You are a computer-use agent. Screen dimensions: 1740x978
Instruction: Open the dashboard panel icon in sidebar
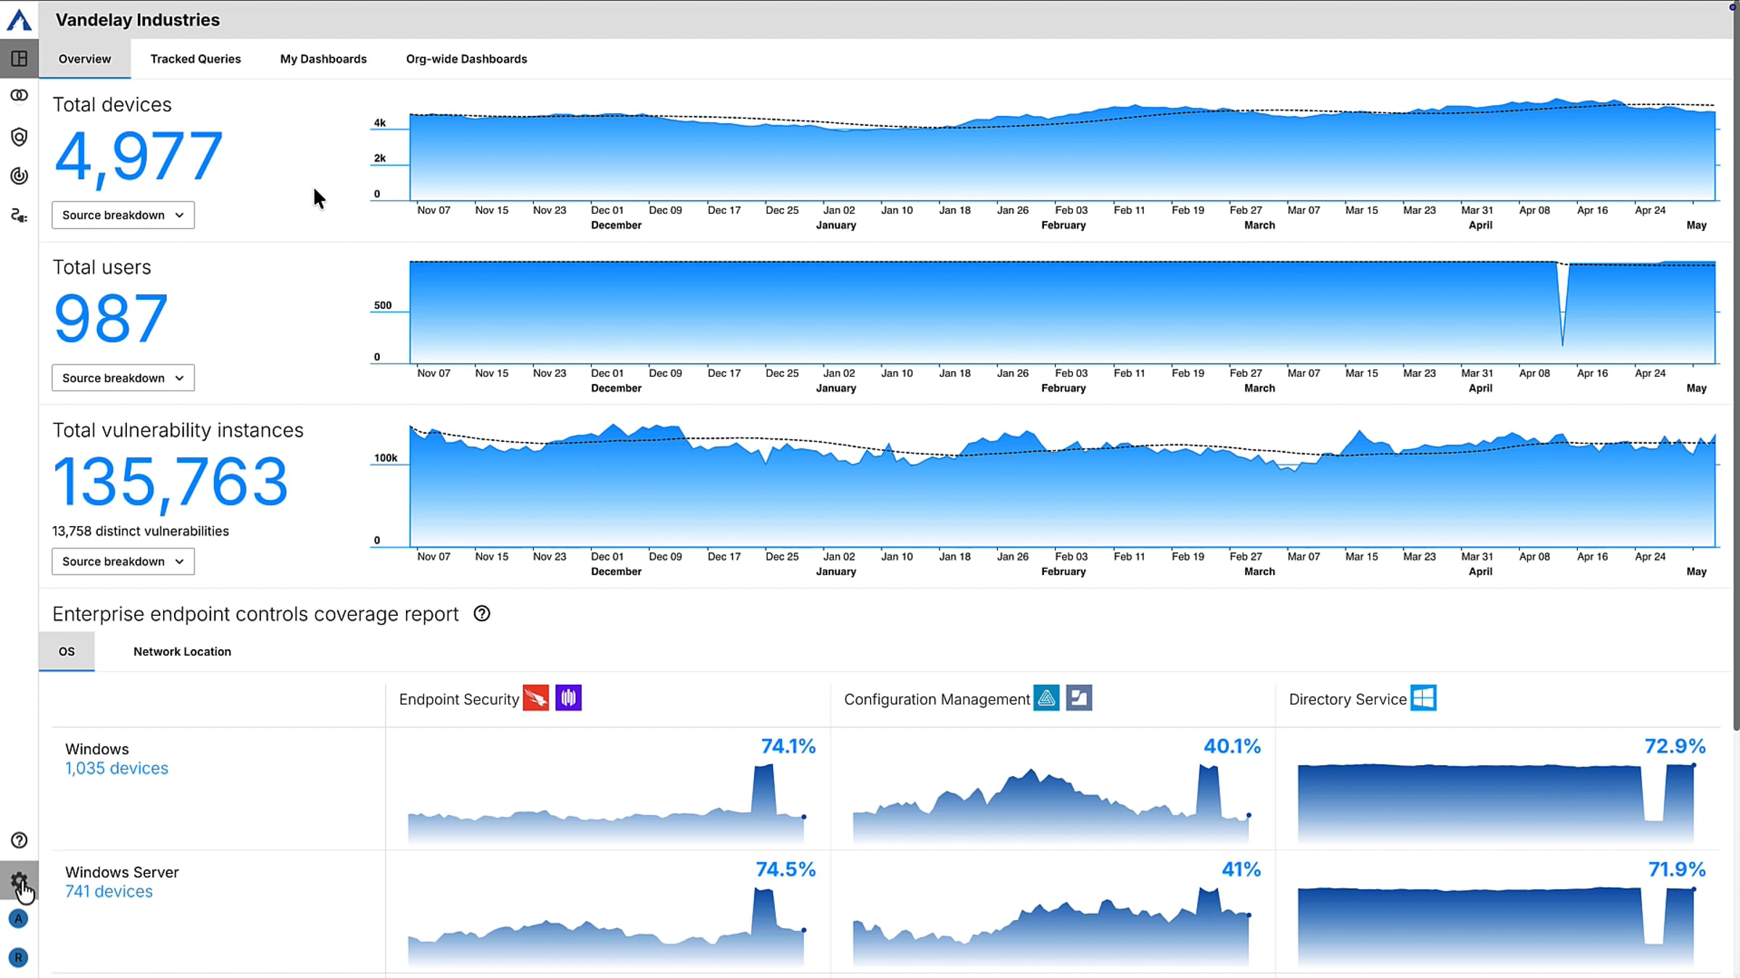pyautogui.click(x=19, y=58)
